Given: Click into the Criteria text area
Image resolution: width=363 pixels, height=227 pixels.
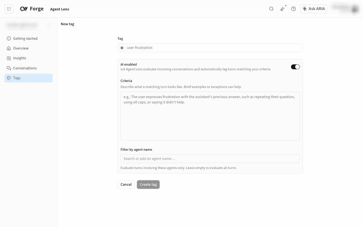Looking at the screenshot, I should tap(210, 116).
